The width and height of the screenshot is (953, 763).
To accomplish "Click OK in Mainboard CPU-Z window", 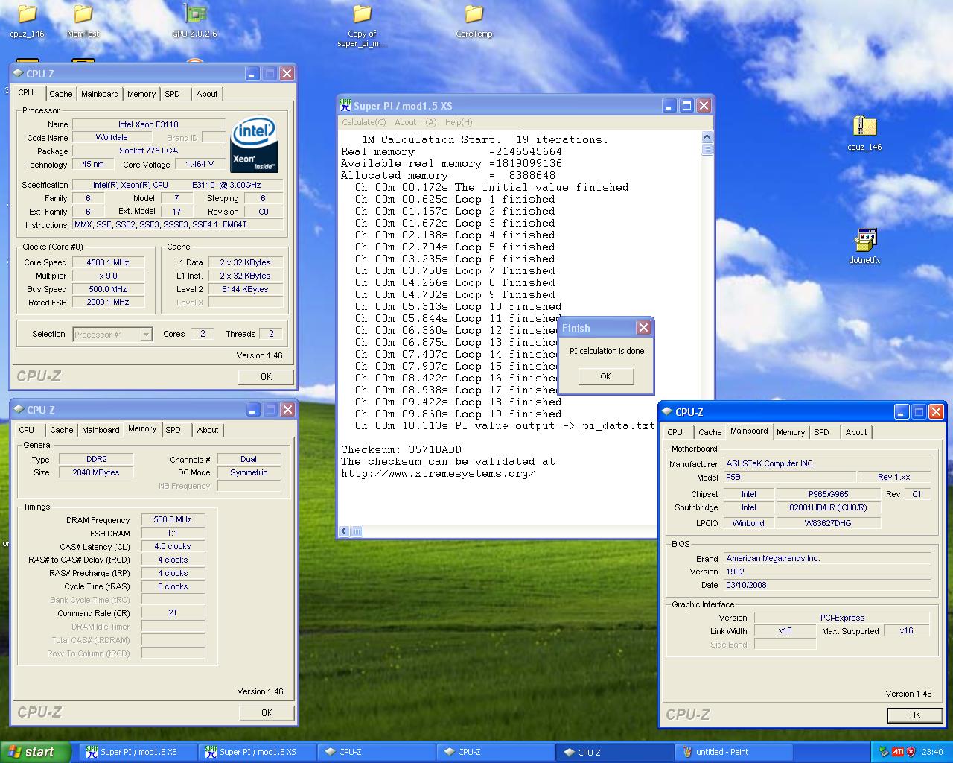I will (x=915, y=715).
